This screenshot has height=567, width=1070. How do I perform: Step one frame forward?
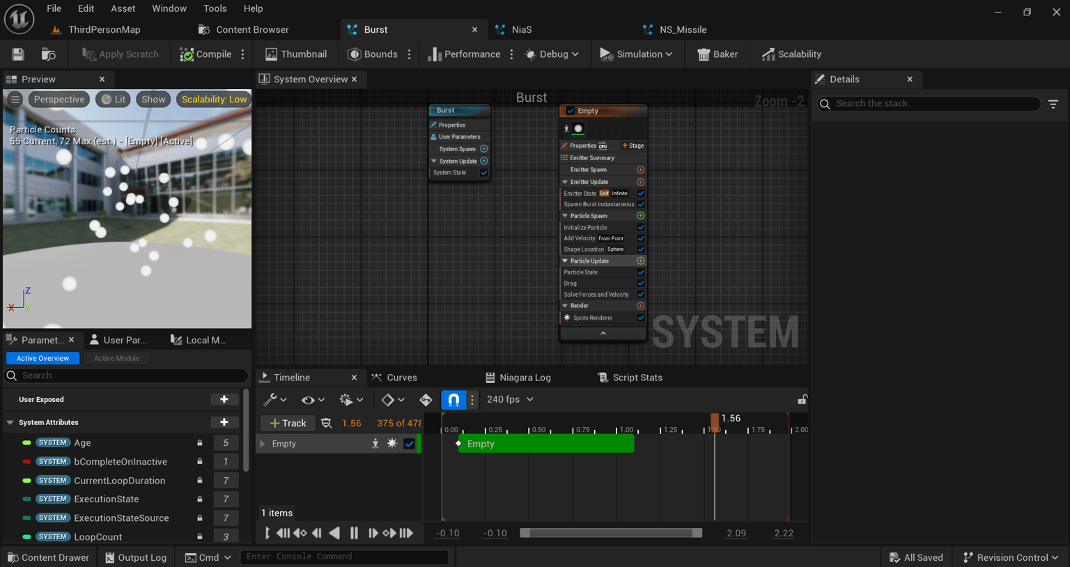click(373, 534)
